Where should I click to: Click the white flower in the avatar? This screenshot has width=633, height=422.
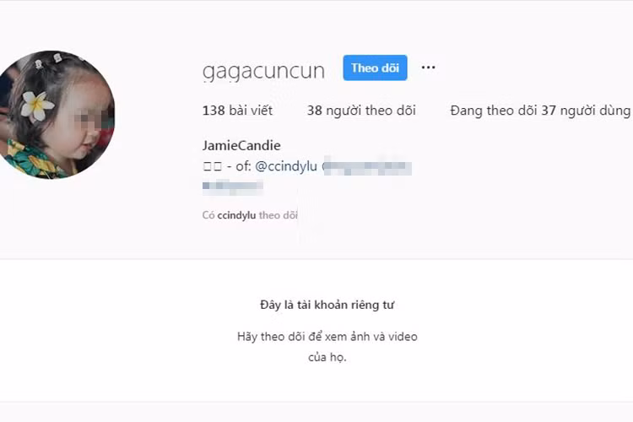point(36,105)
